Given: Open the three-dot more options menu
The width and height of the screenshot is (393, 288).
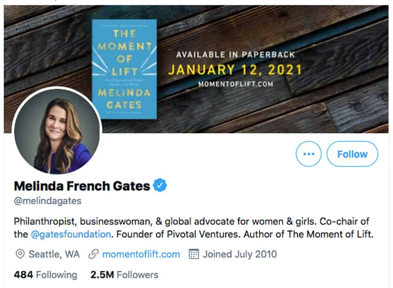Looking at the screenshot, I should tap(309, 154).
